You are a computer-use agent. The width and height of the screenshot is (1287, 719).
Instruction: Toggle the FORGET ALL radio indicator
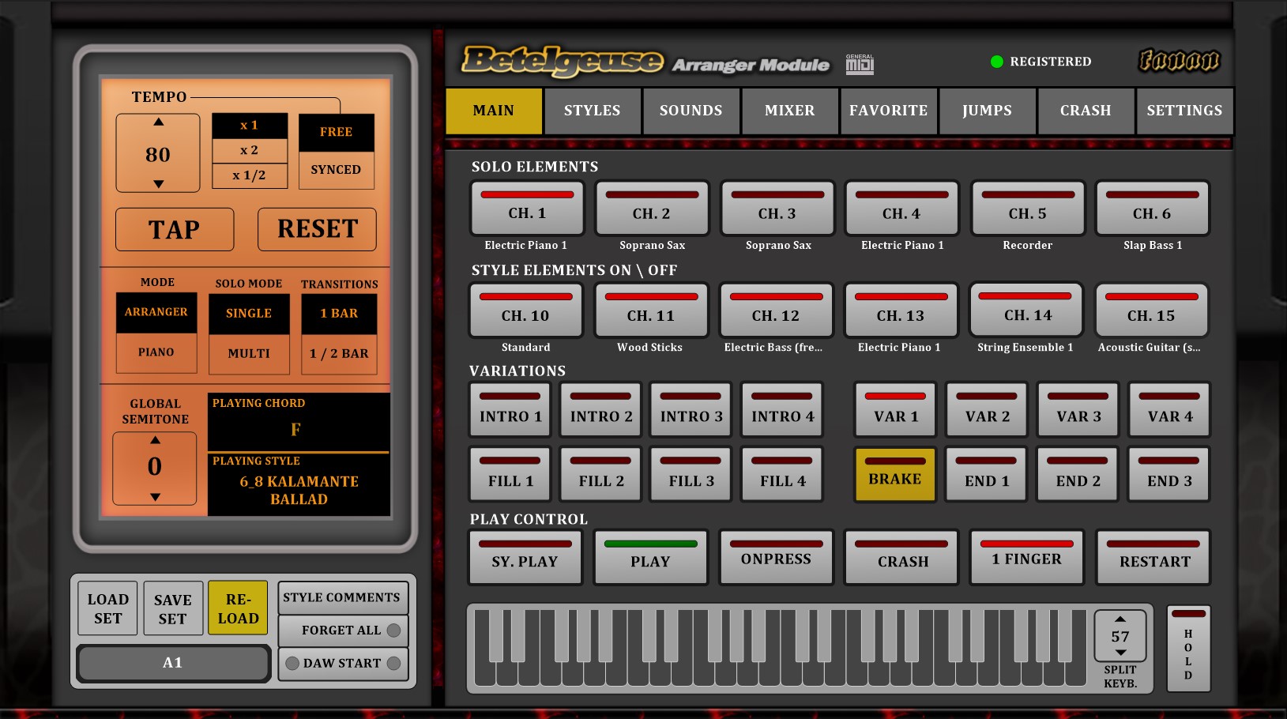393,631
